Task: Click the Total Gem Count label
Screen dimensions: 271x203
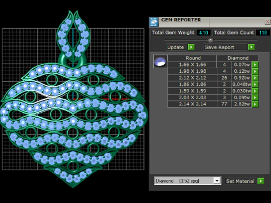Action: 234,33
